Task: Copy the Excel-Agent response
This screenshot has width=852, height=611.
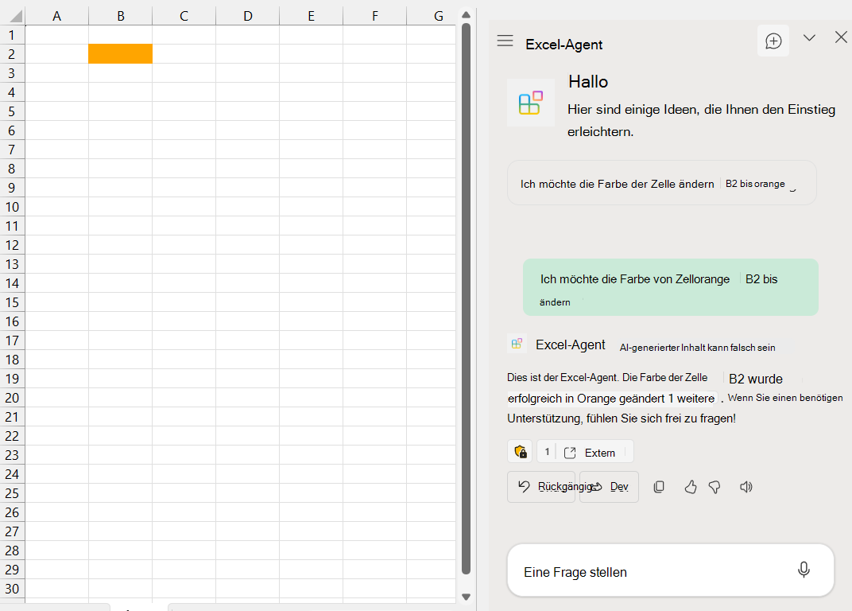Action: click(659, 487)
